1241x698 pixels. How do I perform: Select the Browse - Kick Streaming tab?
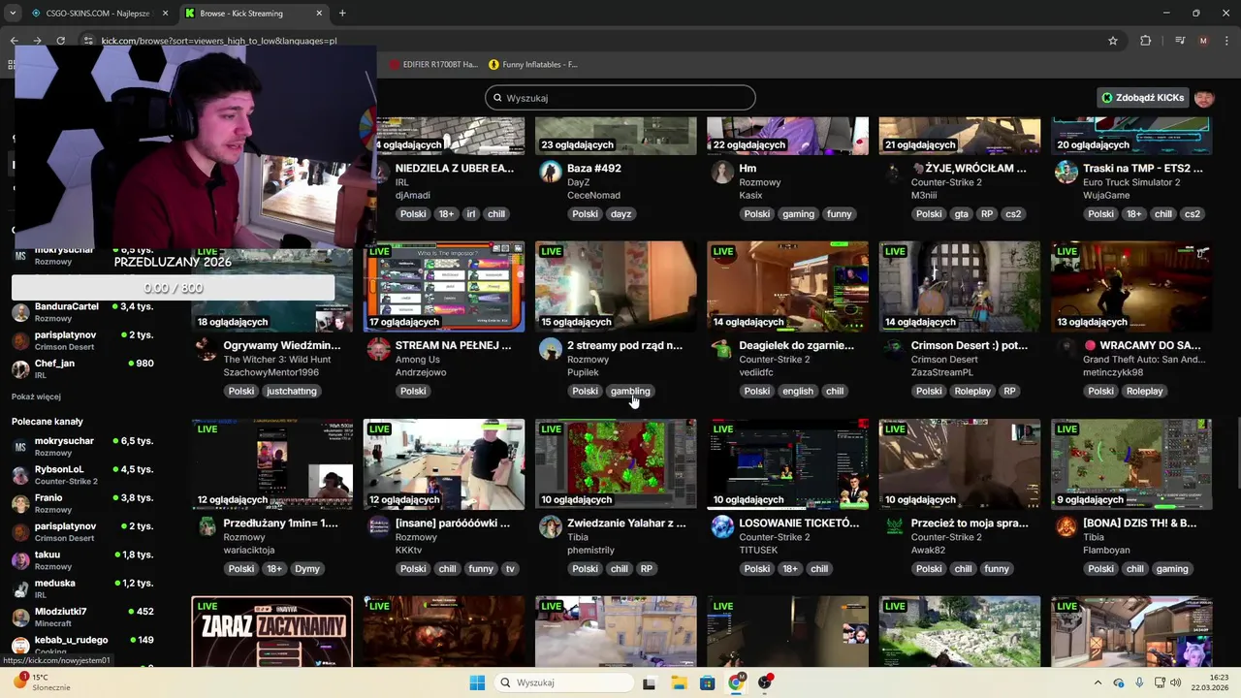pos(254,14)
